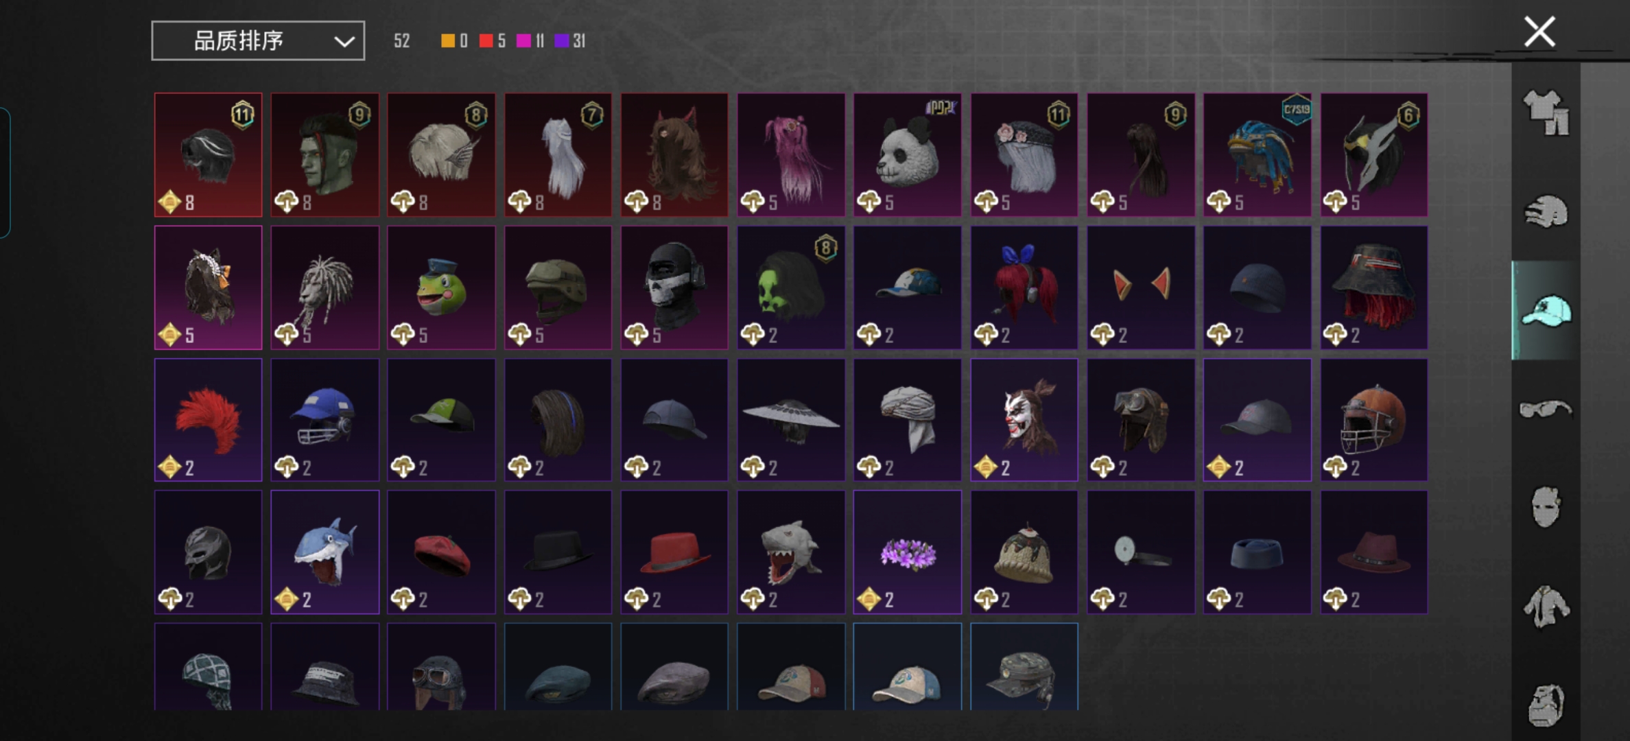This screenshot has height=741, width=1630.
Task: Filter by the red quality swatch
Action: 486,41
